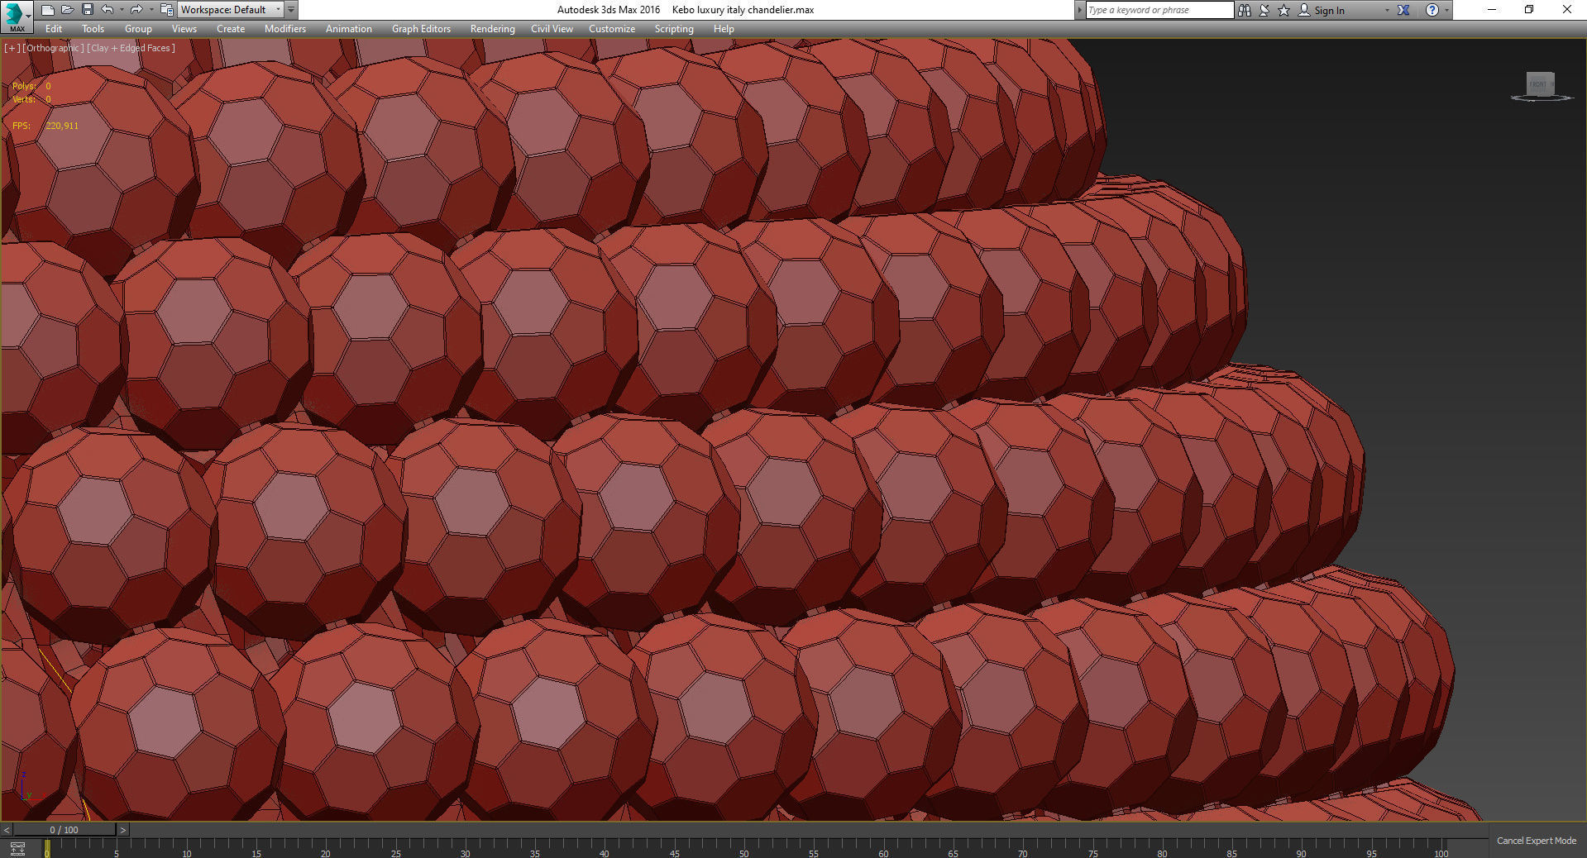Save the scene with the floppy icon
The height and width of the screenshot is (858, 1587).
click(x=87, y=10)
